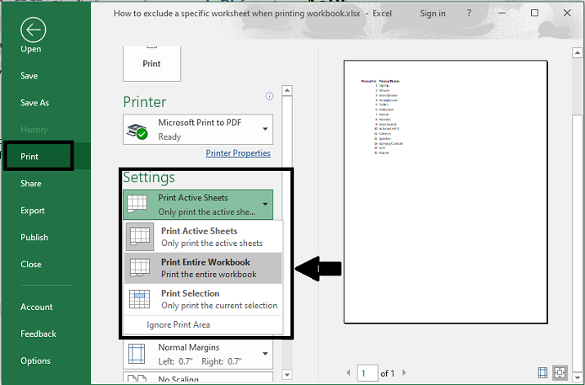
Task: Open the Export page in sidebar
Action: 33,210
